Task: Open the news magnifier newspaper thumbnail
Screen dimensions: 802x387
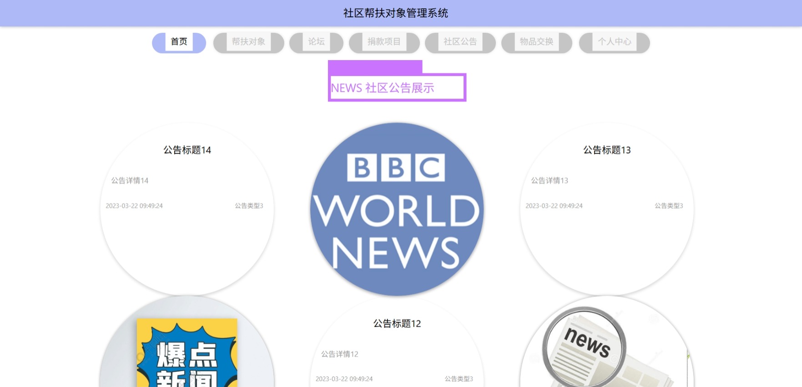Action: (x=607, y=342)
